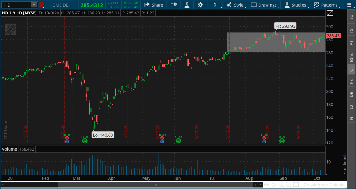Image resolution: width=356 pixels, height=189 pixels.
Task: Change the D daily timeframe button
Action: [215, 5]
